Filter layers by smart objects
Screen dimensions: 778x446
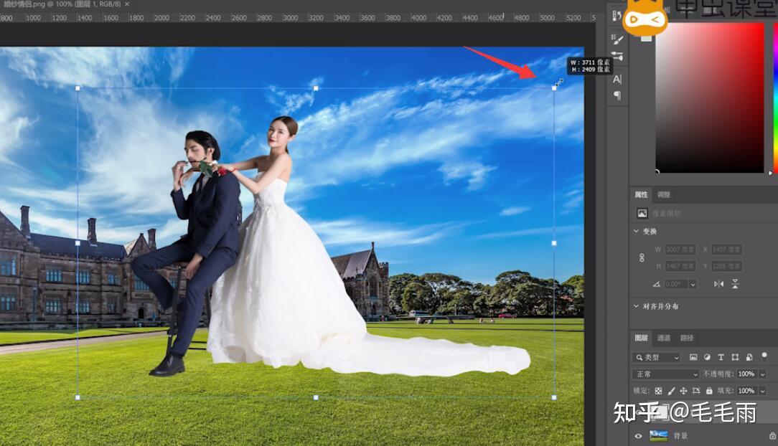(x=749, y=357)
